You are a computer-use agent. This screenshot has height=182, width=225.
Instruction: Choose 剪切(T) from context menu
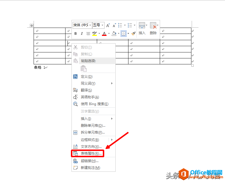click(93, 47)
